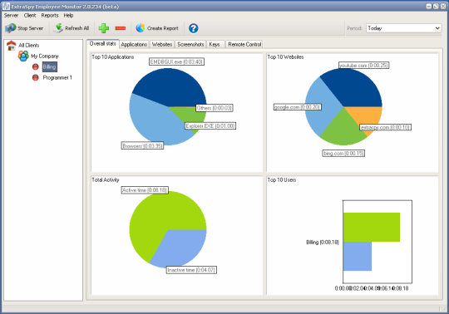The image size is (449, 314).
Task: Click the Top 10 Users heading
Action: (282, 180)
